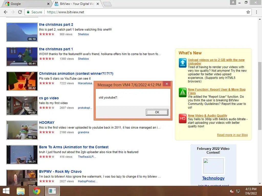This screenshot has width=262, height=196.
Task: Open File Explorer from the taskbar
Action: click(x=21, y=191)
